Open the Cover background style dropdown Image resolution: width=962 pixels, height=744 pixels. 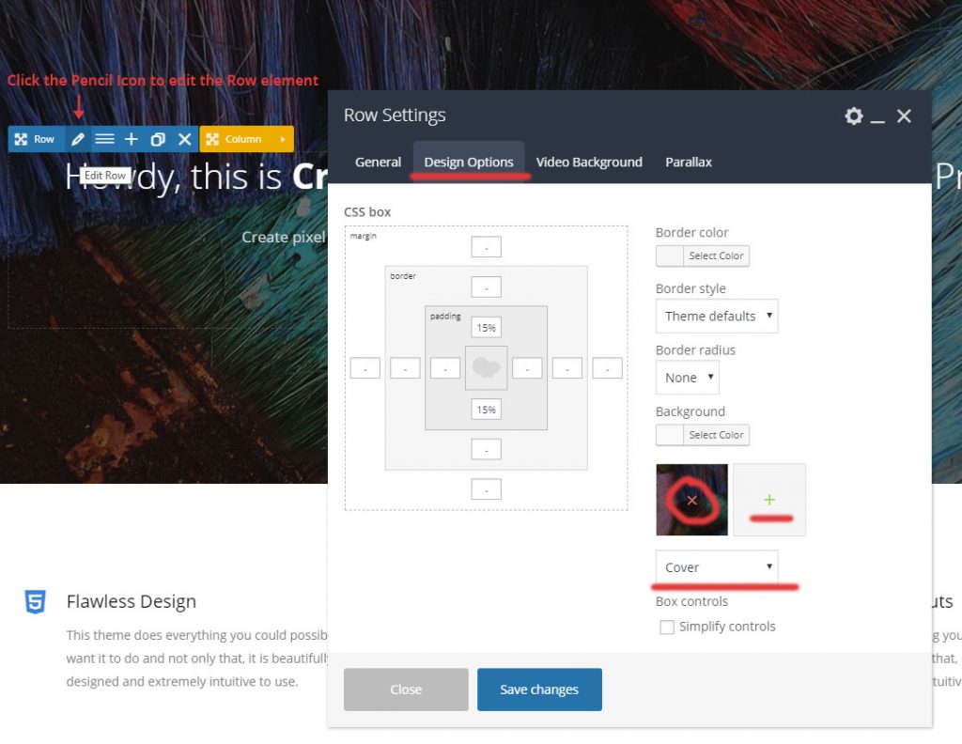click(717, 567)
